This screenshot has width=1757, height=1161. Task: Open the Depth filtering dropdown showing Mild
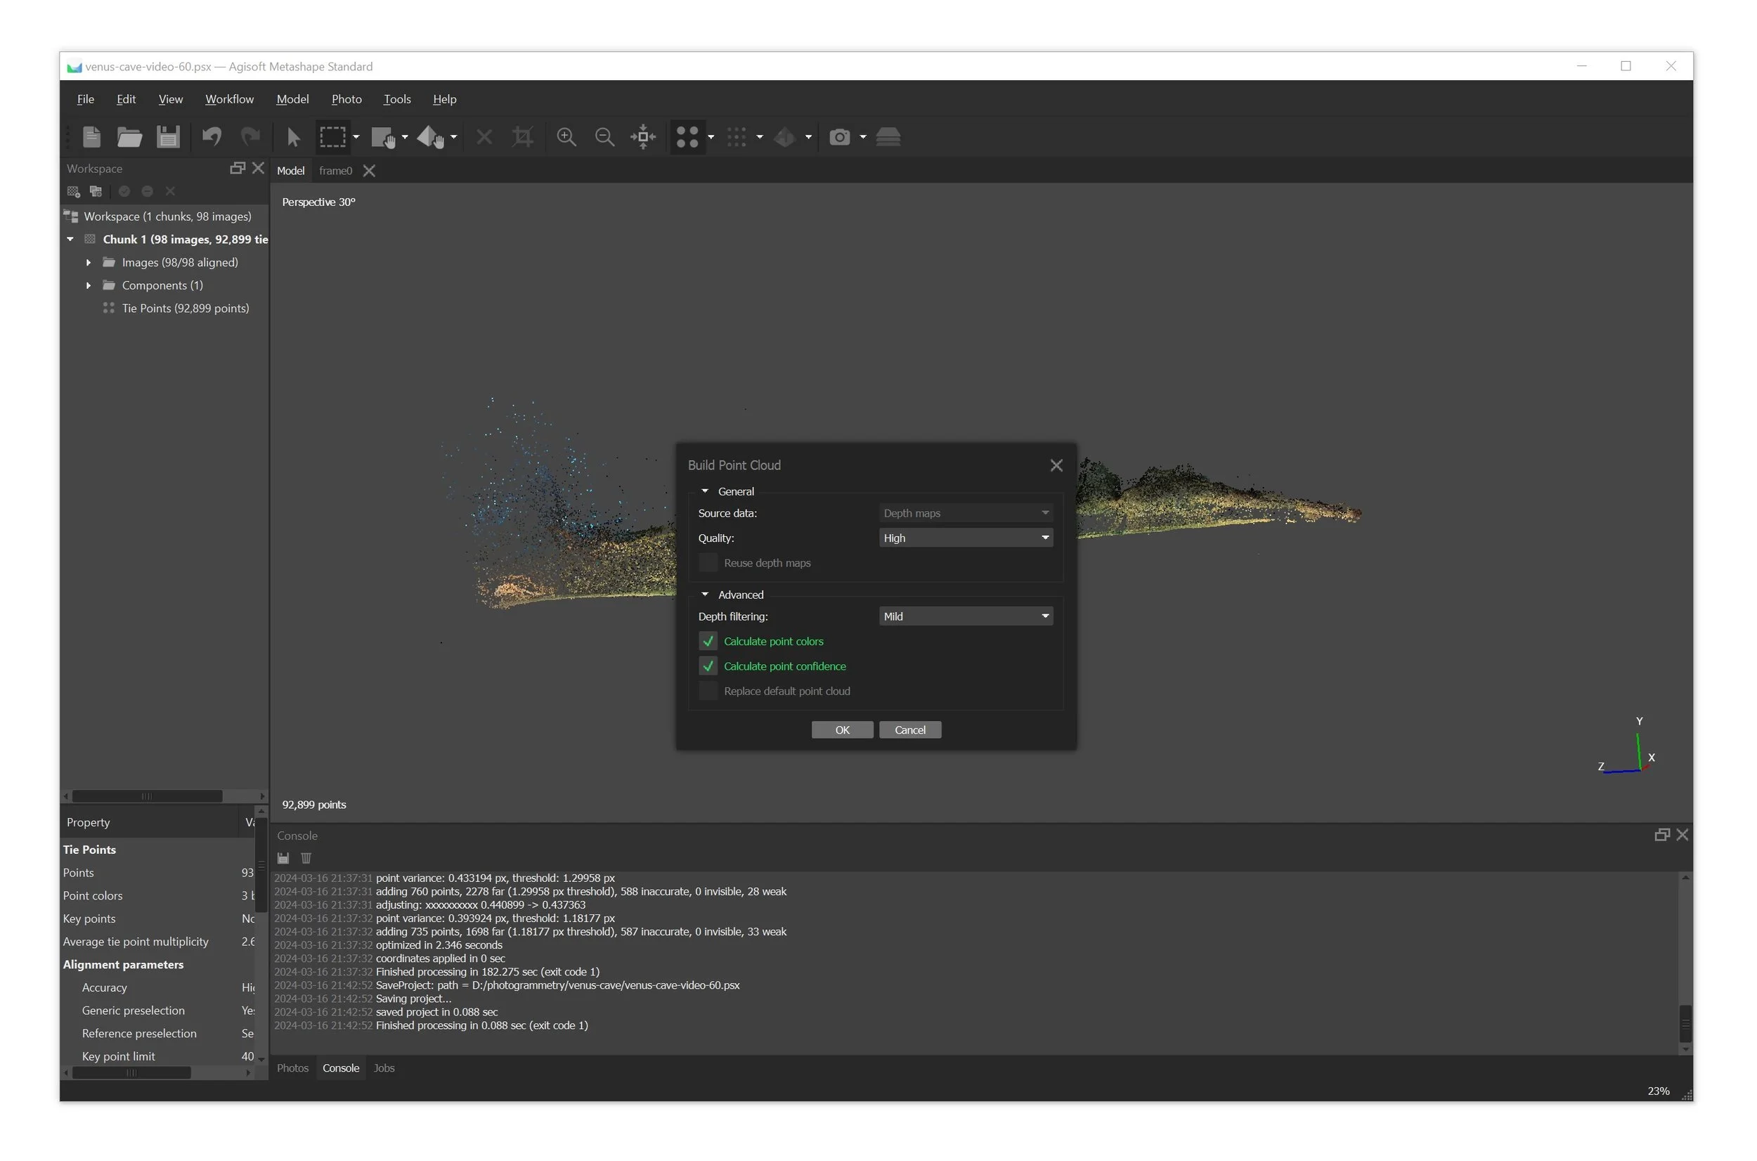965,616
